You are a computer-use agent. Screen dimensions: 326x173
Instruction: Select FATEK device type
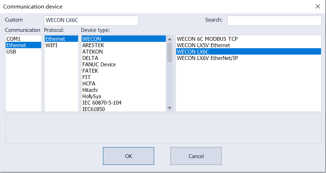[x=124, y=71]
